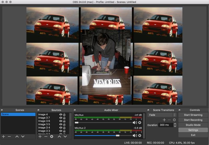The image size is (209, 145).
Task: Hide the Image 3 4 source
Action: (61, 128)
